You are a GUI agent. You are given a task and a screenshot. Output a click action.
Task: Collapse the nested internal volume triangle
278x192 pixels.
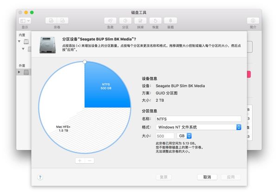point(23,49)
